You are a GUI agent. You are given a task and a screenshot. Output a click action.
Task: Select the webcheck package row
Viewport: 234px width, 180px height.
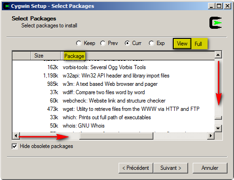[114, 101]
